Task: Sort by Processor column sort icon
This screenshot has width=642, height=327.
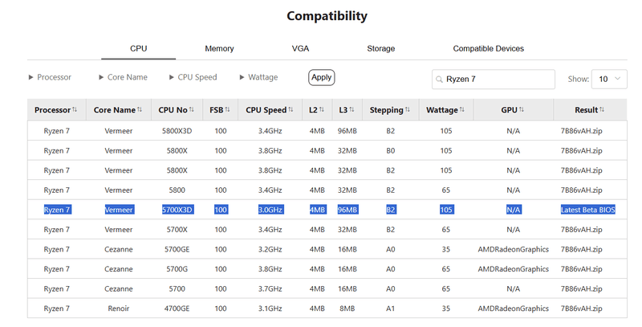Action: [75, 109]
